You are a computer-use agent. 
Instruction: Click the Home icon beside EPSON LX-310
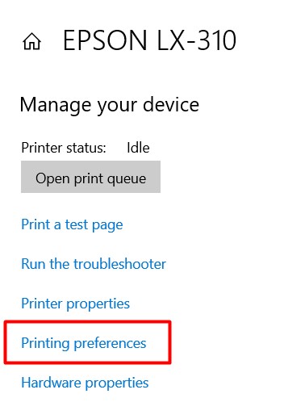pyautogui.click(x=31, y=41)
